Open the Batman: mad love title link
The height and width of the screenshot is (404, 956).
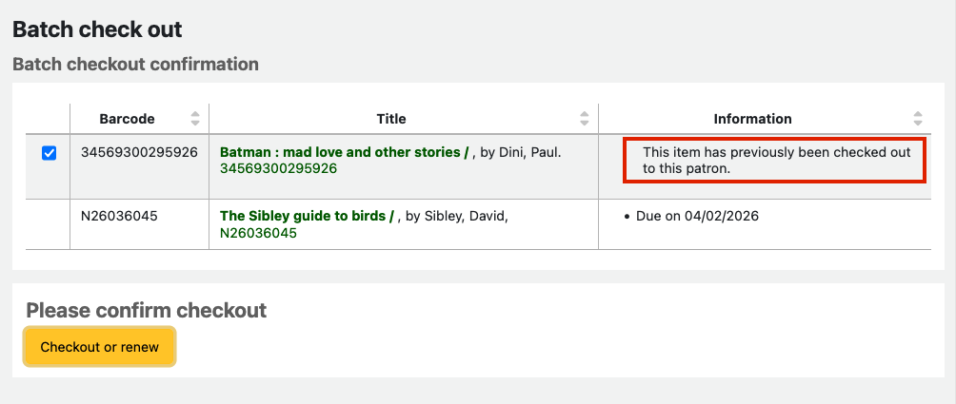[x=345, y=152]
